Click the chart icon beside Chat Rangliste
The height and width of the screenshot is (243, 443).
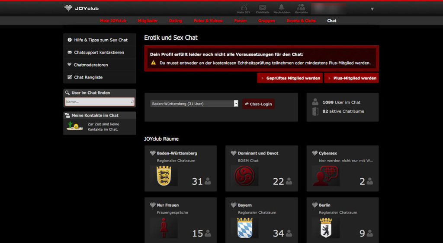click(70, 77)
